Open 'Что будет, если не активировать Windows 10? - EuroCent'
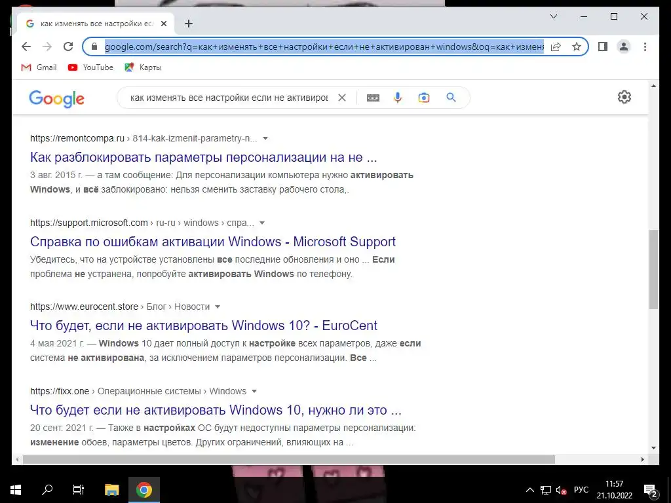 [x=204, y=326]
